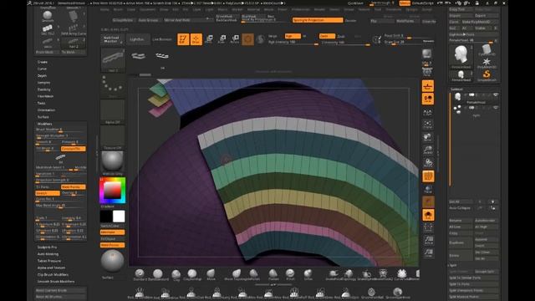Enable the Spotlight Projection toggle
535x301 pixels.
point(318,20)
